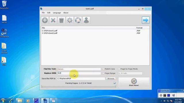Click the app icon in title bar

point(41,9)
